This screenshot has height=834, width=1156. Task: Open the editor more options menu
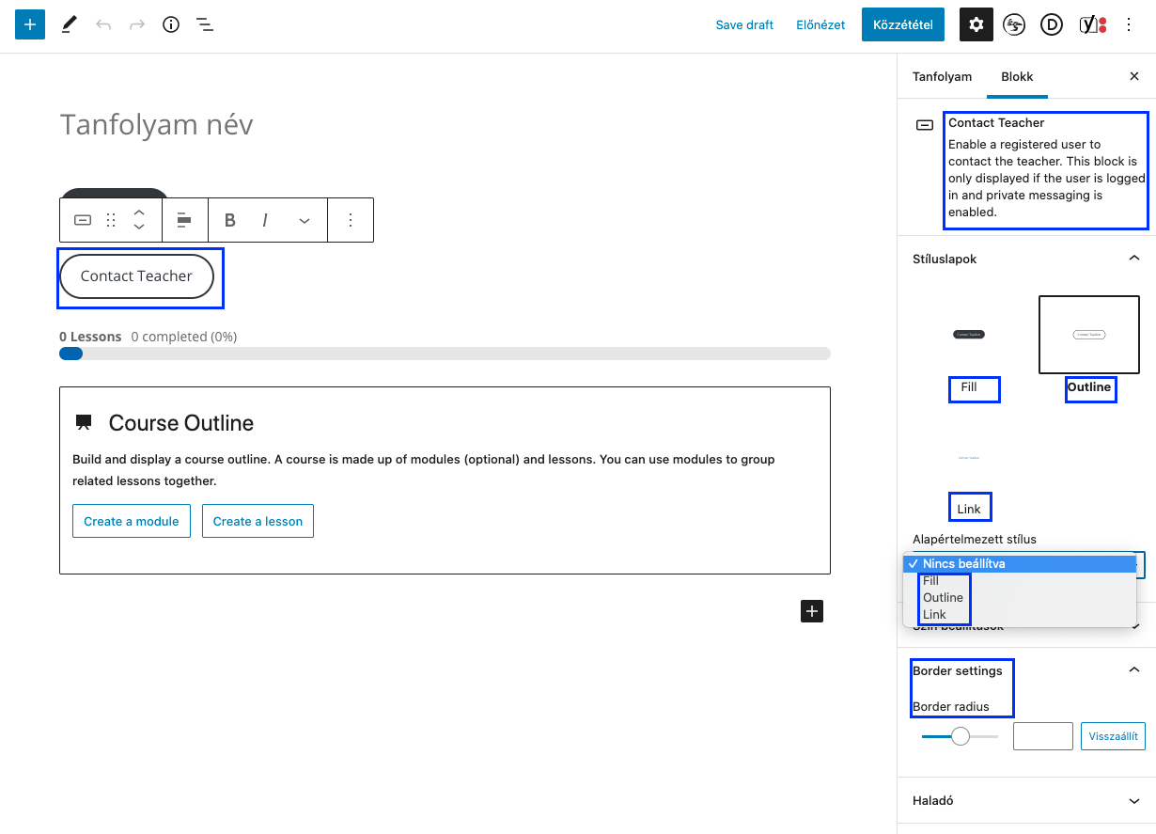1128,24
